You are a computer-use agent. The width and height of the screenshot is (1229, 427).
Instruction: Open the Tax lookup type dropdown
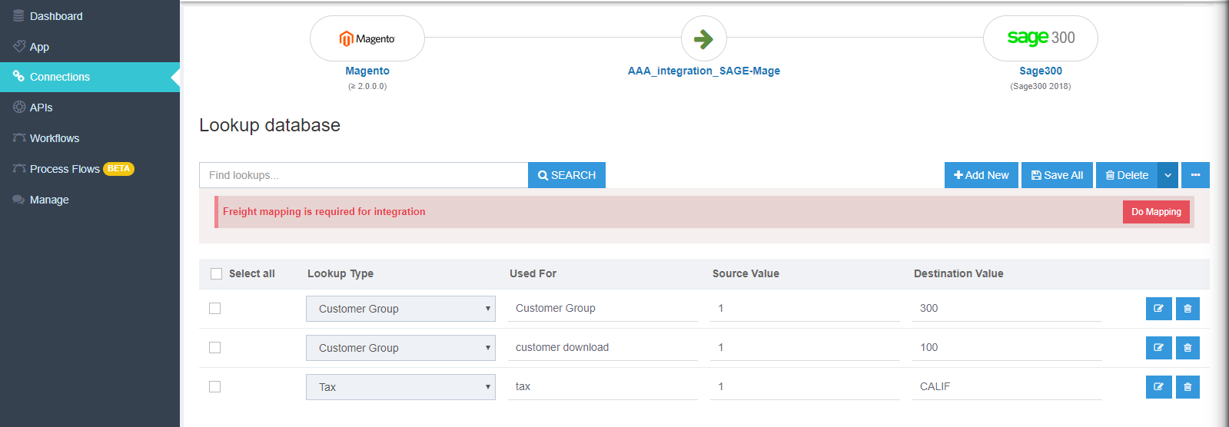click(x=400, y=387)
